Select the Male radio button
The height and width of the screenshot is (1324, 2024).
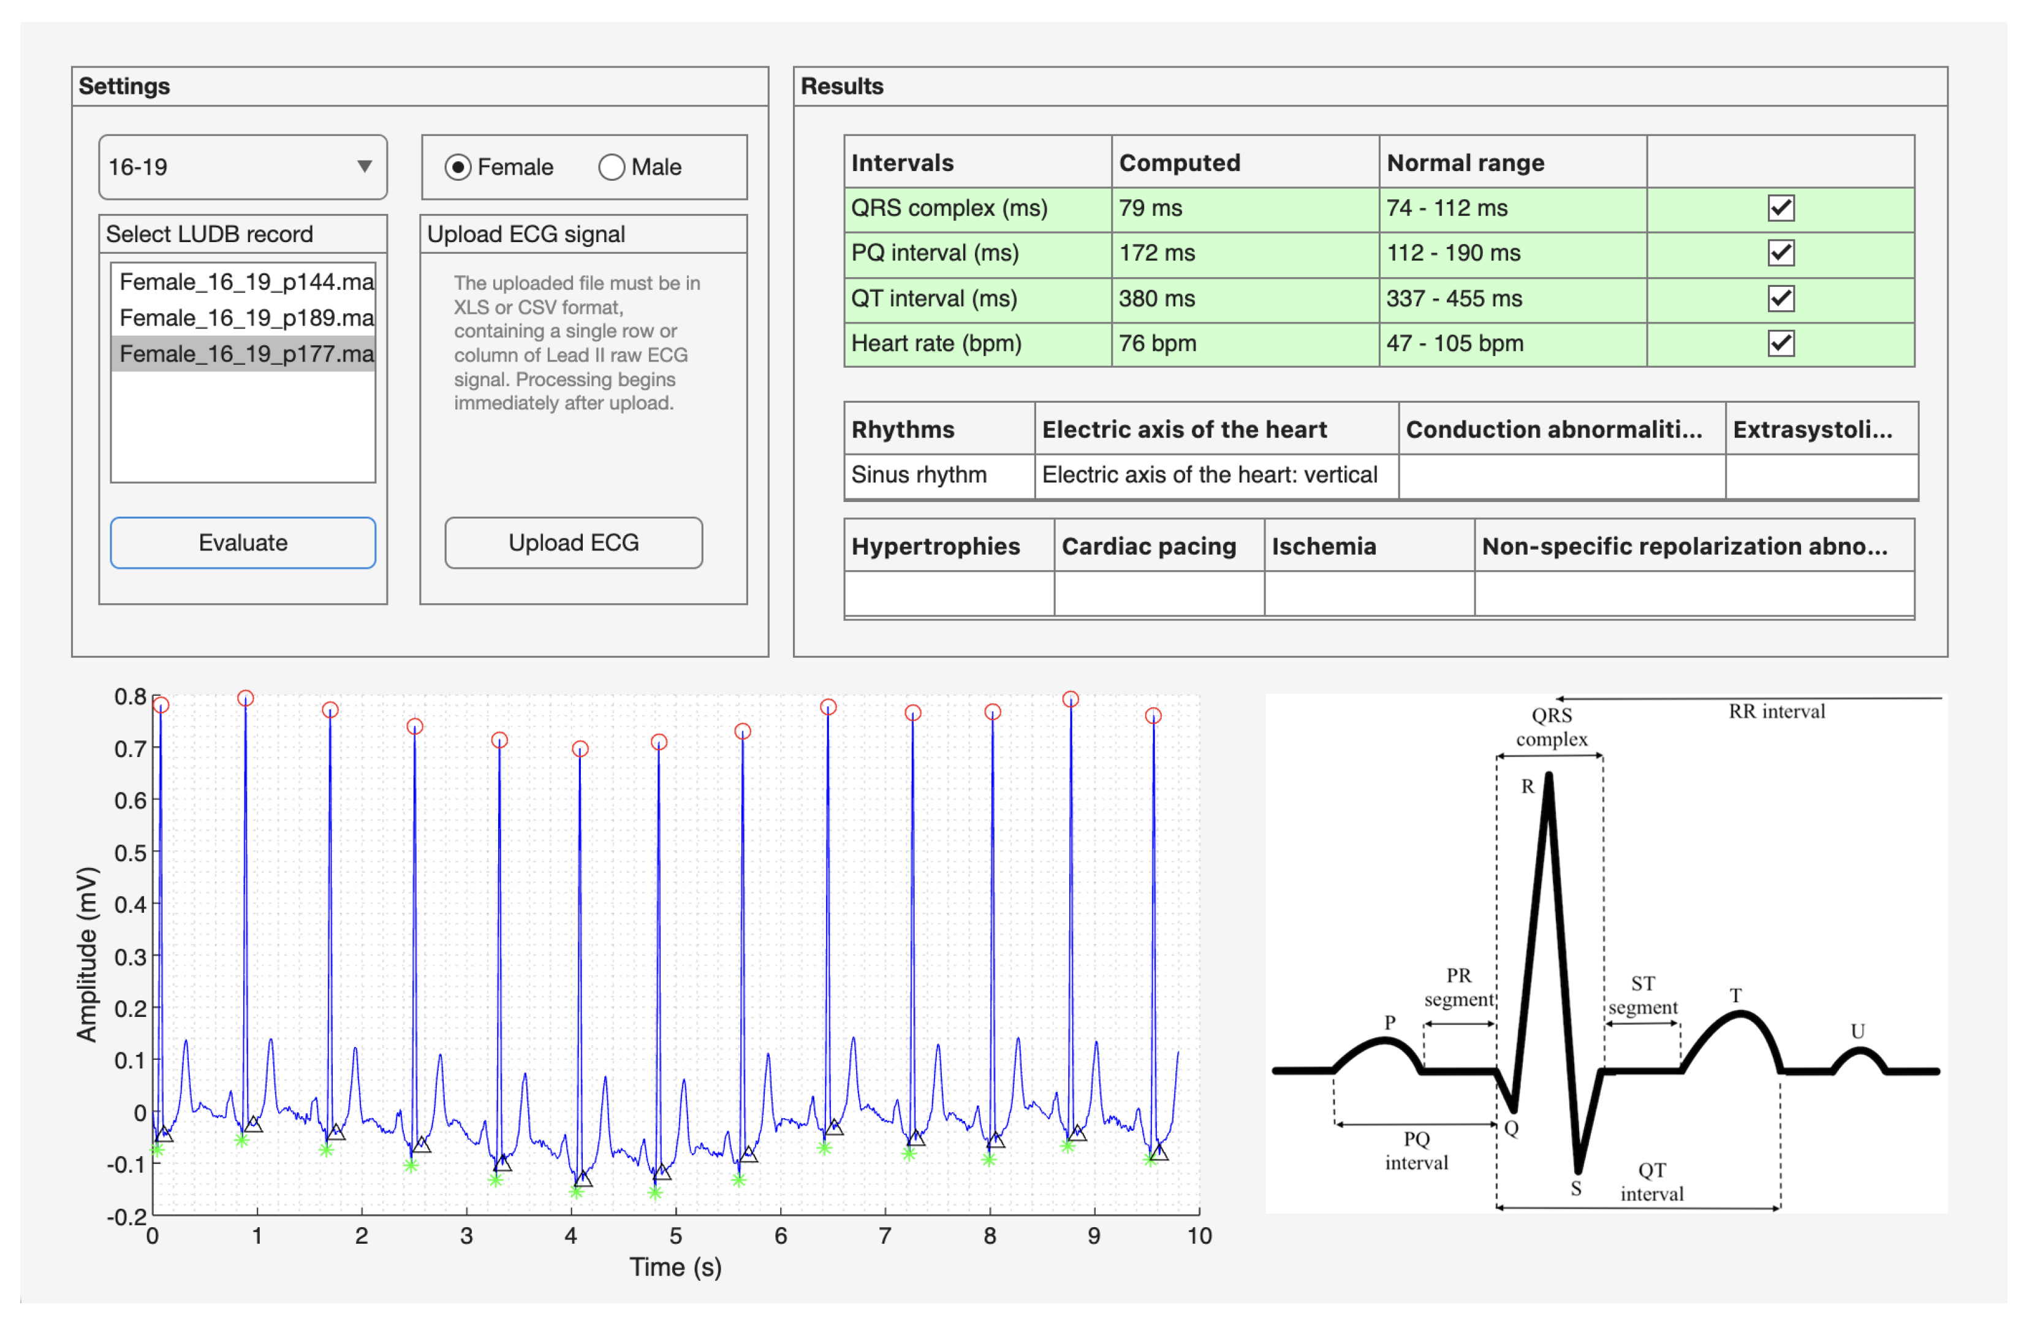coord(612,167)
